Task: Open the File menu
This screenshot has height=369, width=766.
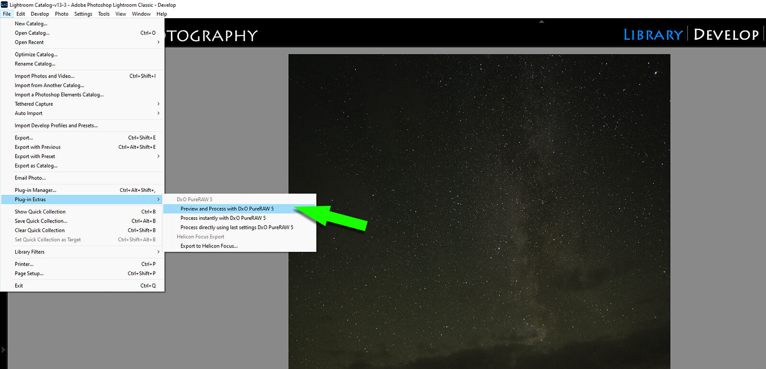Action: [x=7, y=14]
